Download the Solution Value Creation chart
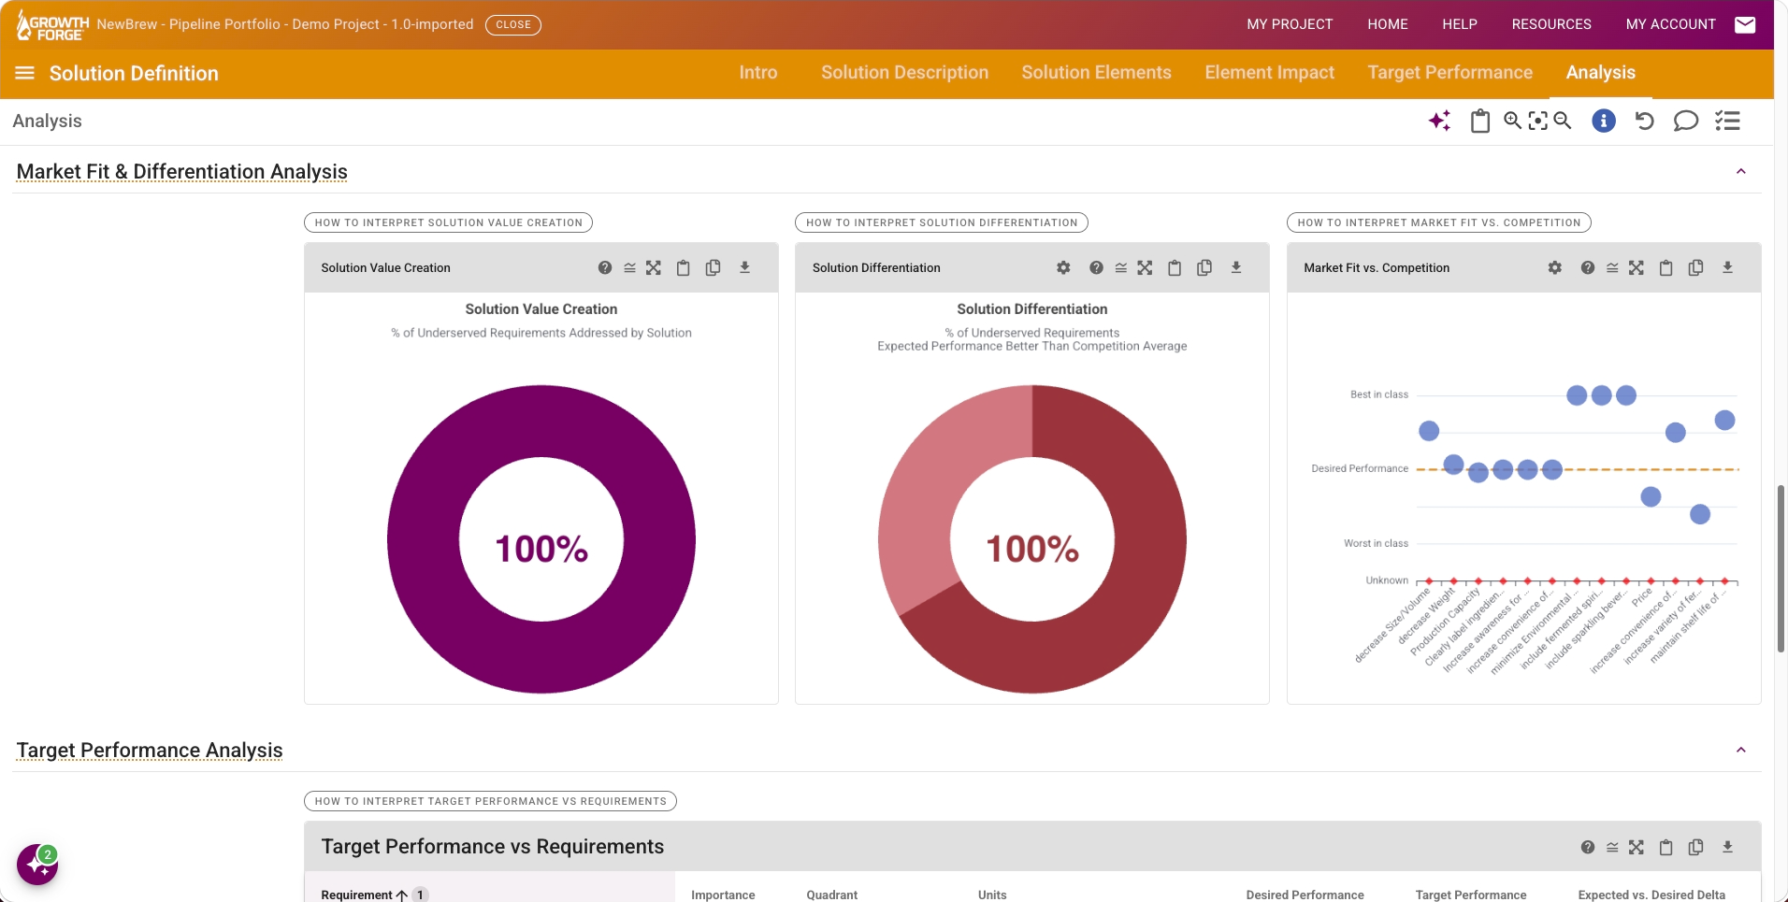1788x902 pixels. (745, 267)
